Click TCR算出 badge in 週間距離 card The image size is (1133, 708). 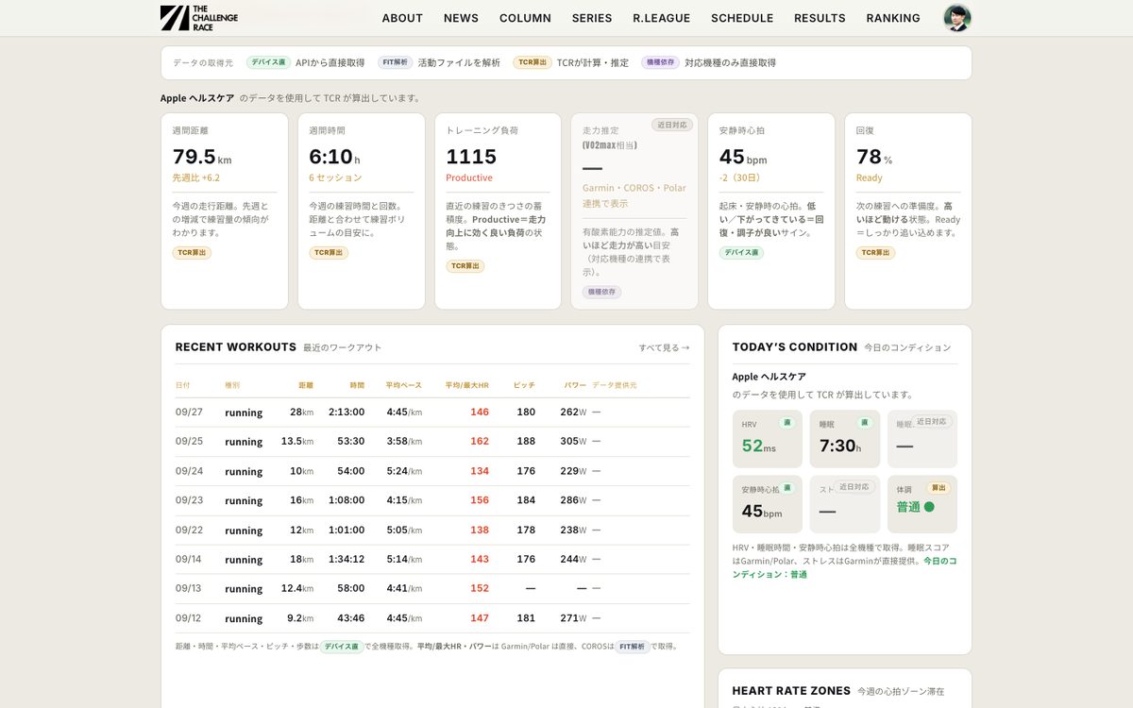click(x=192, y=253)
